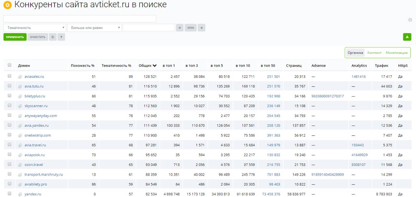Select all rows with the header checkbox

pos(10,65)
